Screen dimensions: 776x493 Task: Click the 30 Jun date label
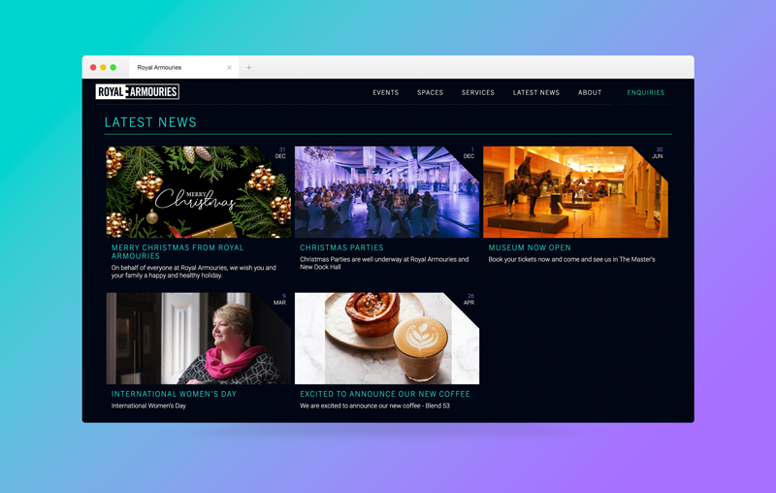point(658,153)
